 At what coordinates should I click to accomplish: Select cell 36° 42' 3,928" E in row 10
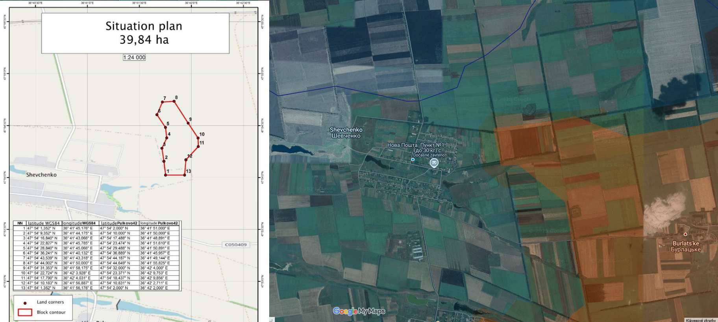pyautogui.click(x=80, y=273)
